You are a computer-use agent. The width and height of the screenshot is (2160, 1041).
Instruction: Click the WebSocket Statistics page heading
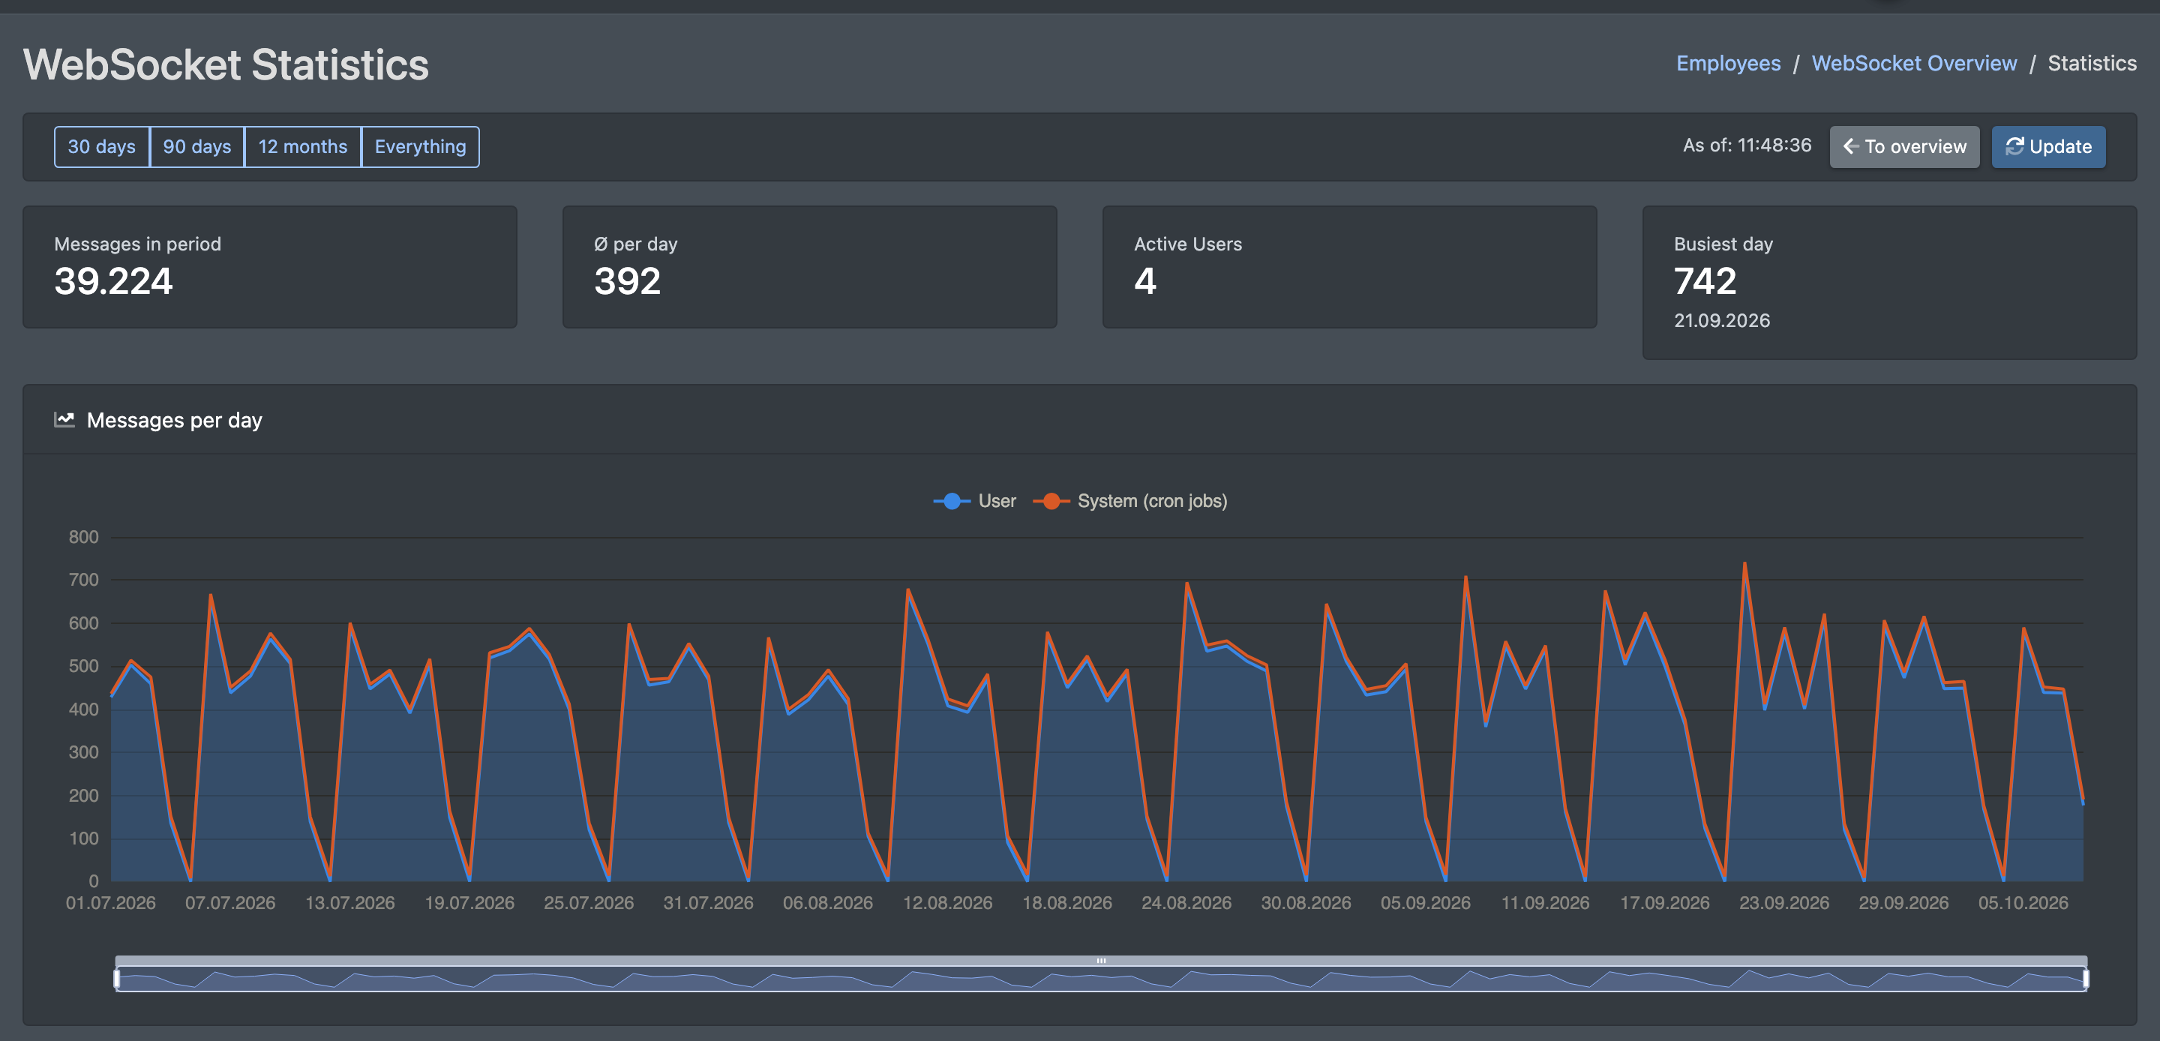point(226,64)
